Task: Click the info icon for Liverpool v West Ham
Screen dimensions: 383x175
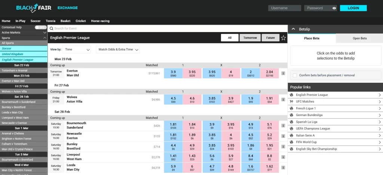Action: point(283,157)
